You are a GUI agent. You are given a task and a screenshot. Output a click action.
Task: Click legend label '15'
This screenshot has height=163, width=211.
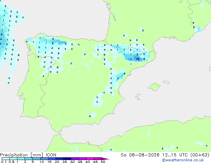[49, 162]
